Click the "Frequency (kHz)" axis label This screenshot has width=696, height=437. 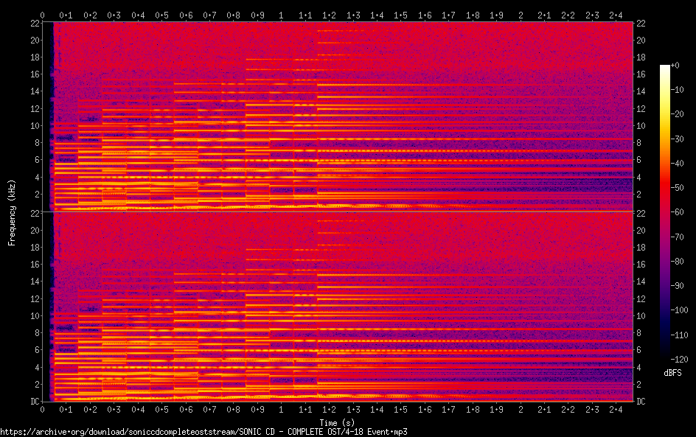(12, 212)
